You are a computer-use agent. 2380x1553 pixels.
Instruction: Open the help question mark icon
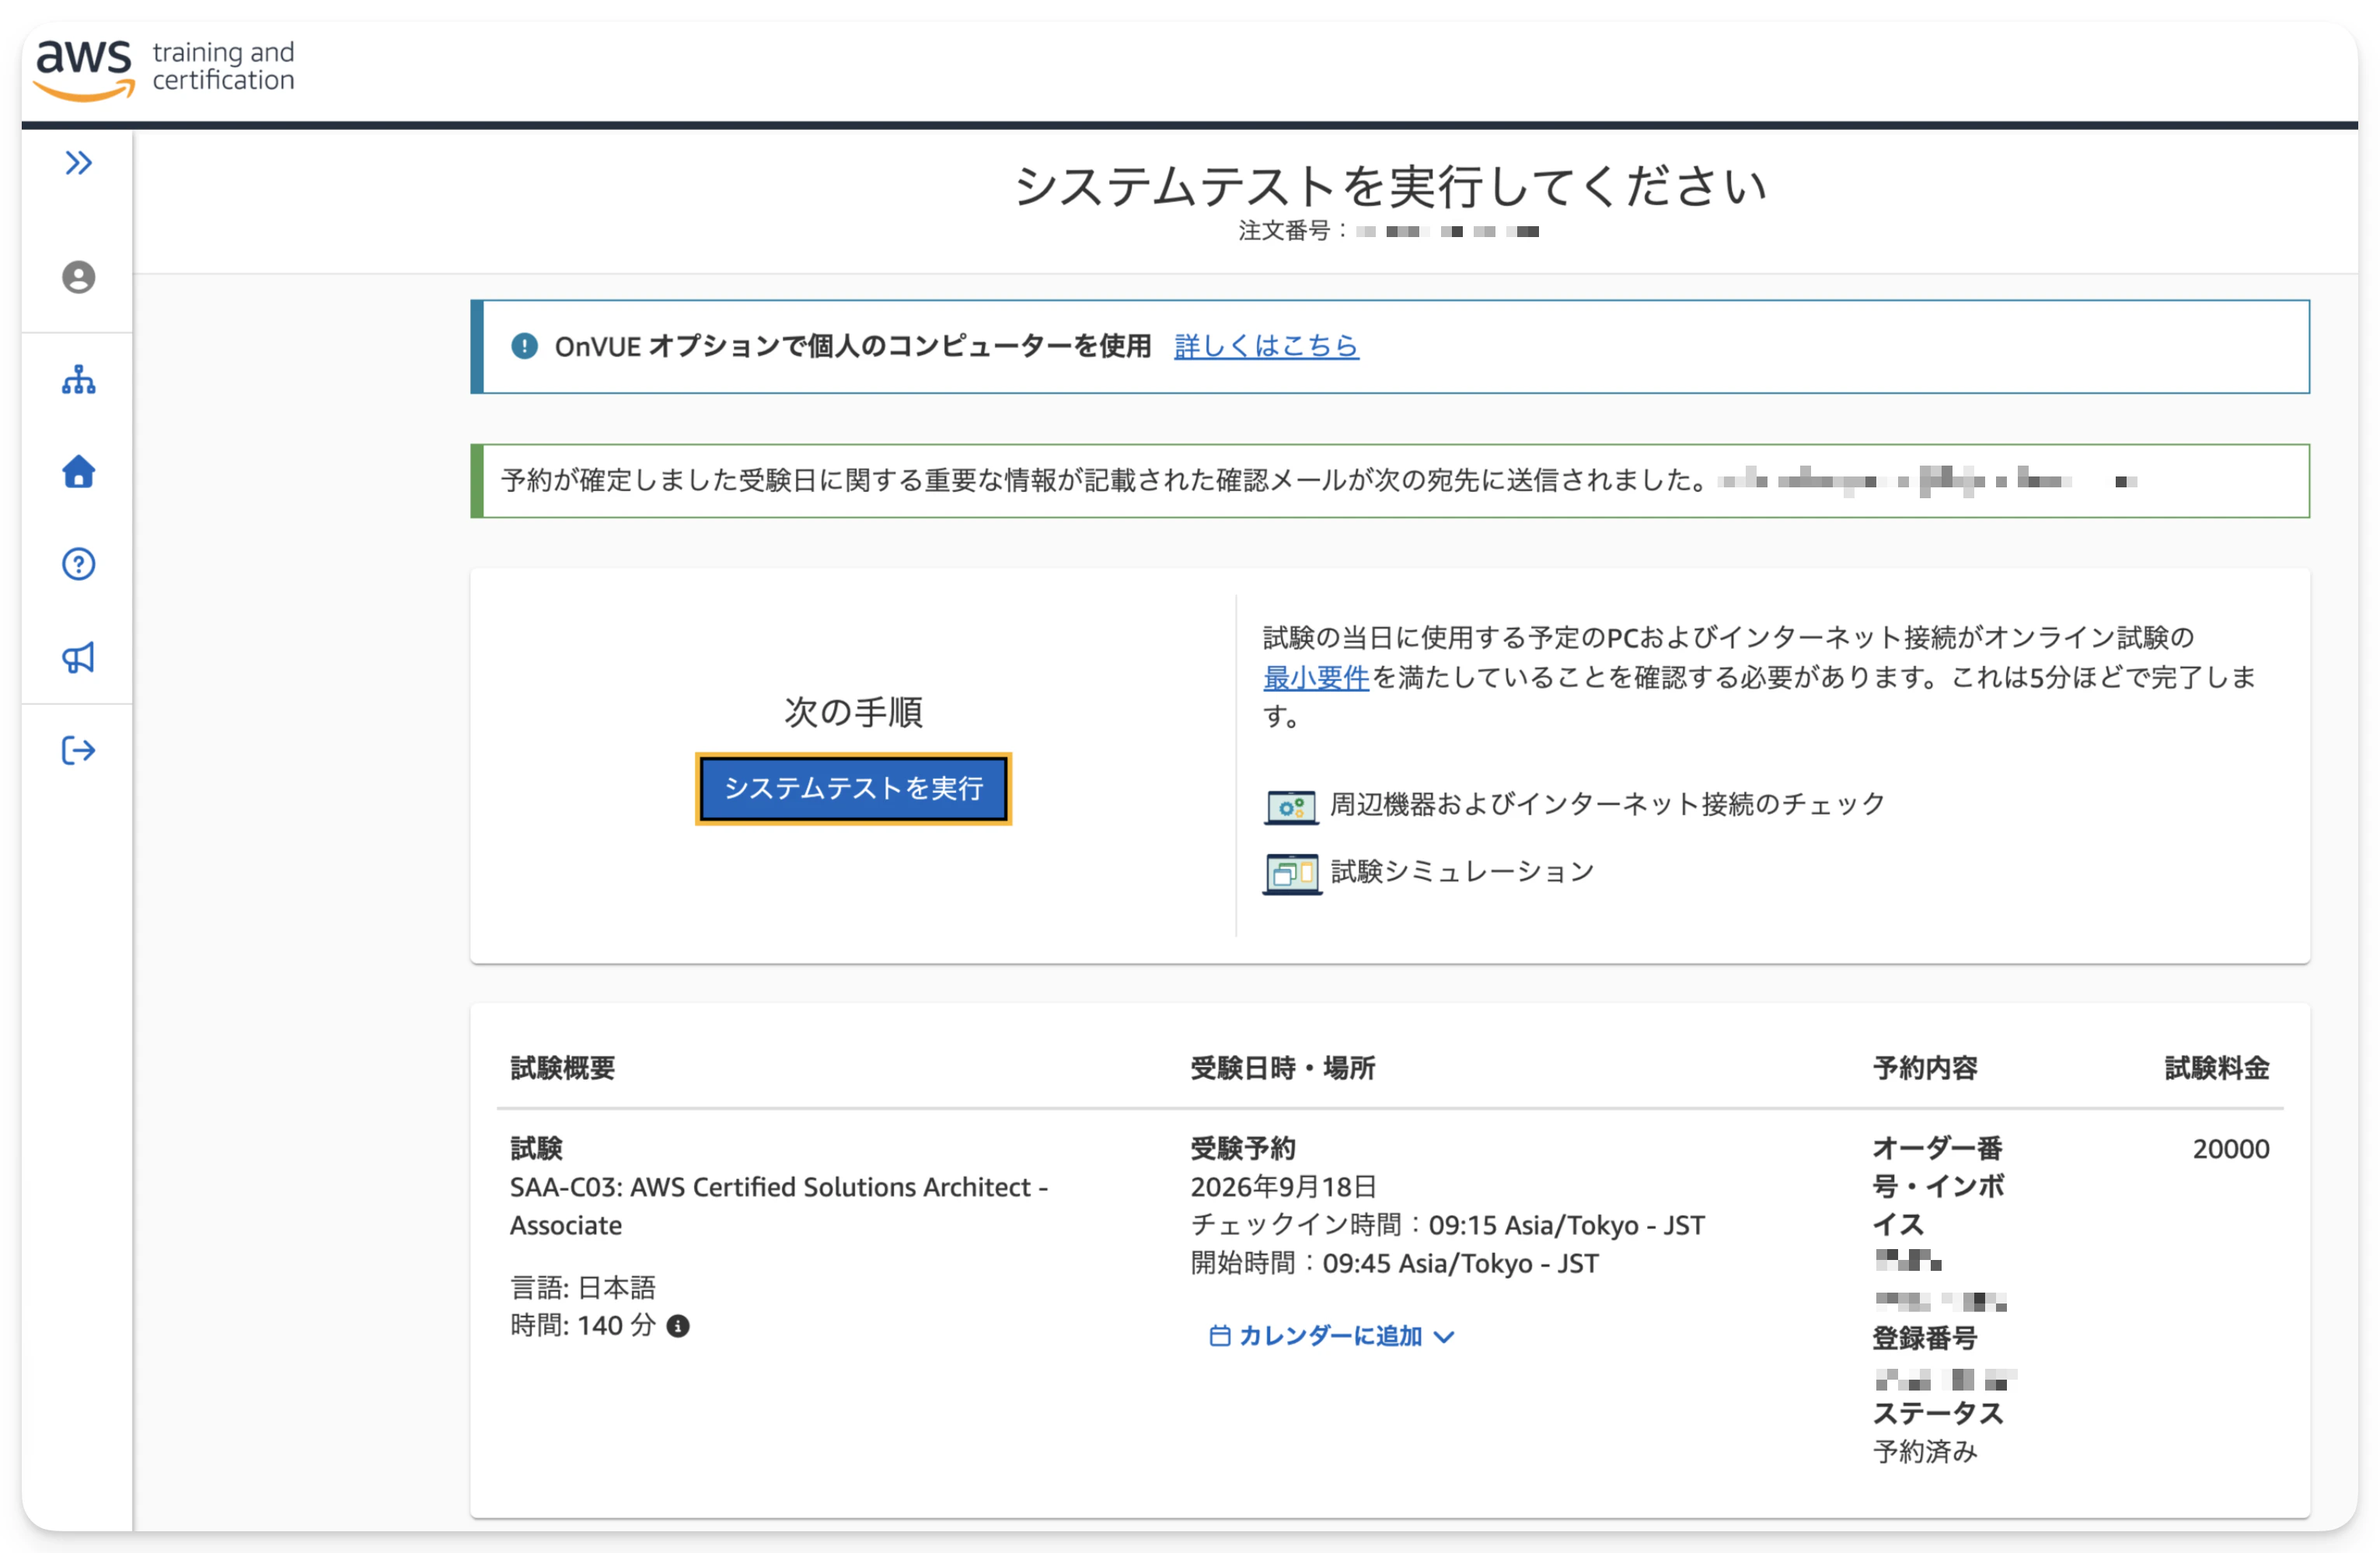[x=78, y=564]
